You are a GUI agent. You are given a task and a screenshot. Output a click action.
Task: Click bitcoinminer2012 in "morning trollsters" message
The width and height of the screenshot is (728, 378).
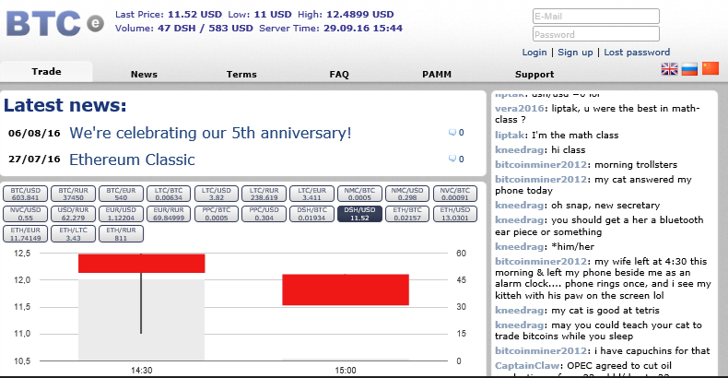[x=541, y=165]
